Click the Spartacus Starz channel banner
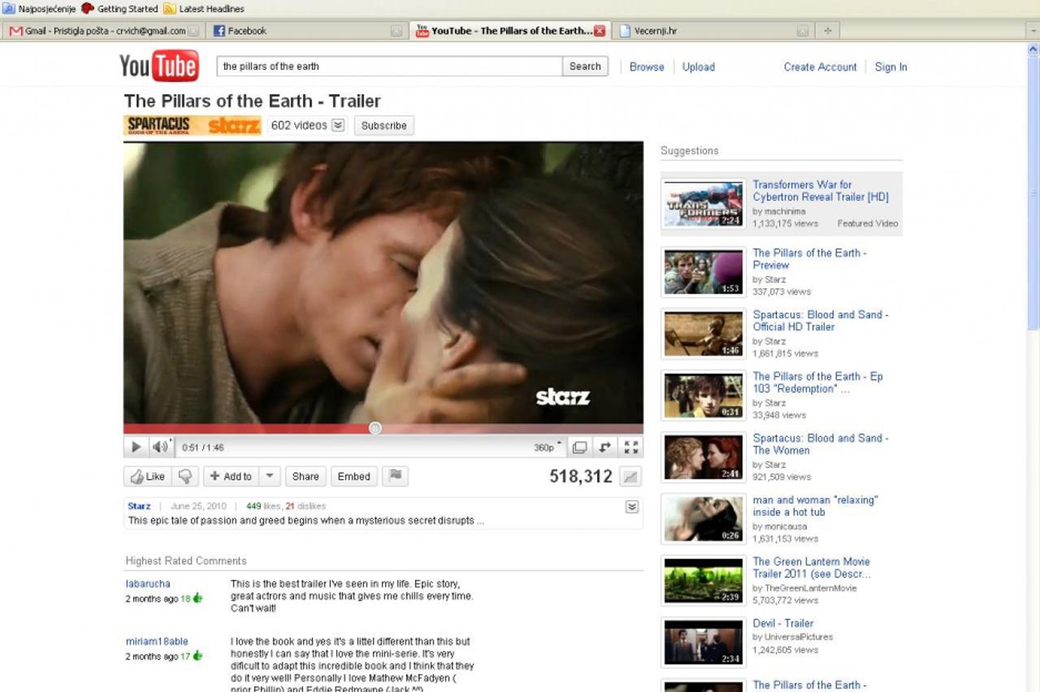This screenshot has width=1040, height=692. point(193,125)
